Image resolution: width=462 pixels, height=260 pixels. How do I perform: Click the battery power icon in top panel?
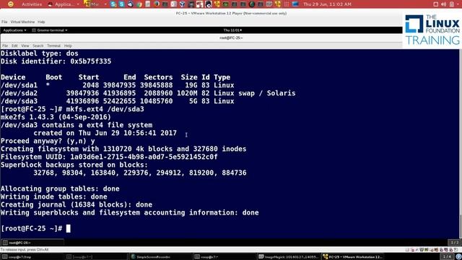[x=452, y=4]
